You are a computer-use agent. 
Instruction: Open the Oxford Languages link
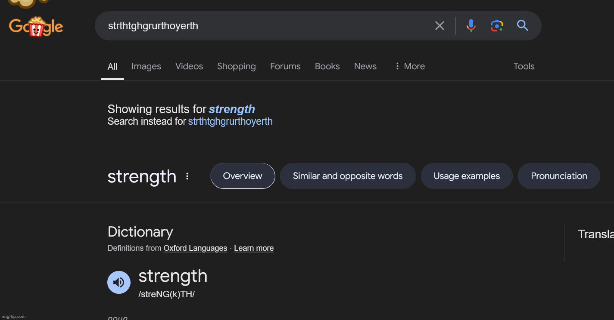[195, 248]
